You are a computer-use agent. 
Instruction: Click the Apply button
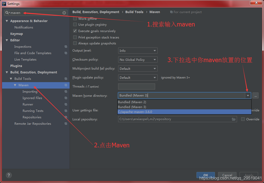[x=249, y=175]
